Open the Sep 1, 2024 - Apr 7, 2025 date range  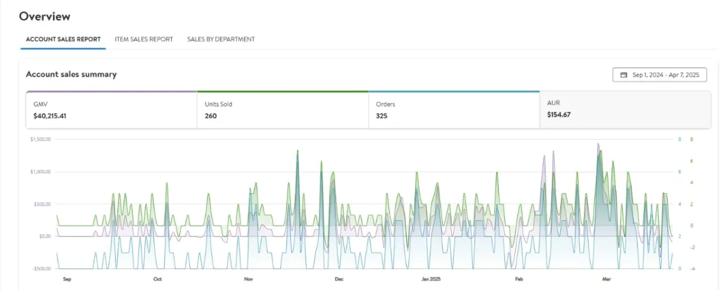(x=660, y=75)
